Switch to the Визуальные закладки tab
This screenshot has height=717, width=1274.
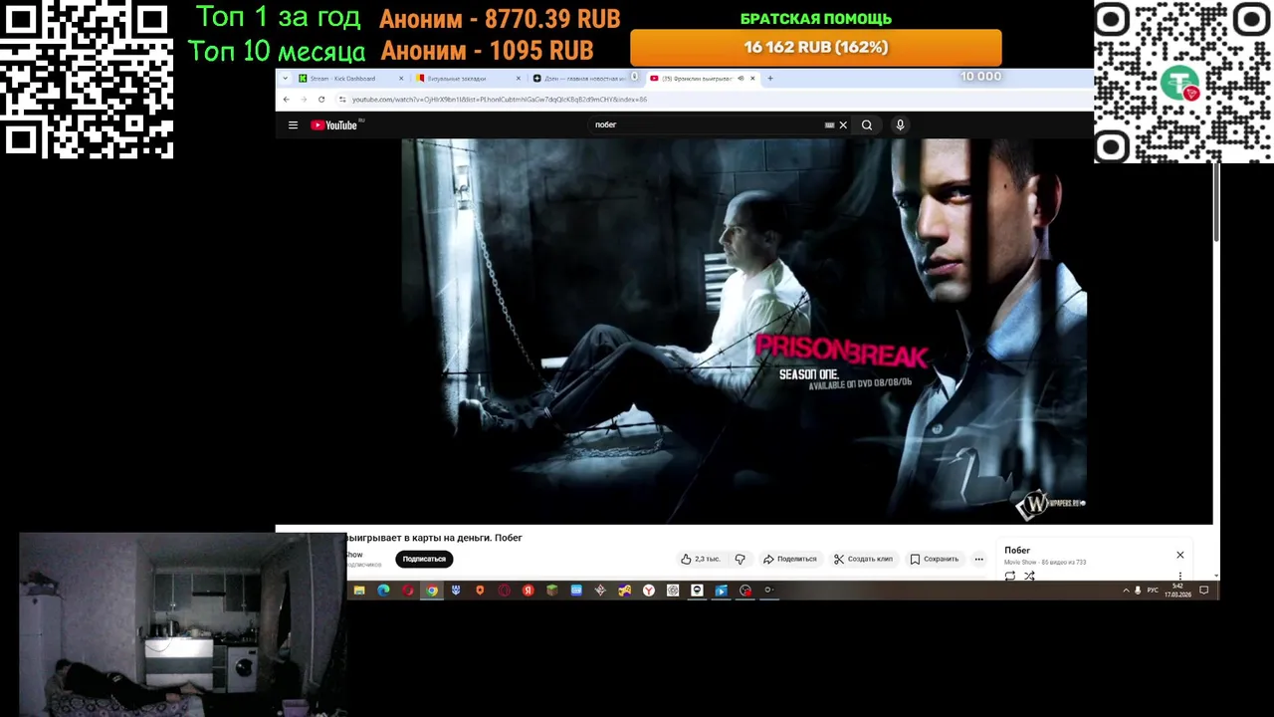(x=468, y=79)
